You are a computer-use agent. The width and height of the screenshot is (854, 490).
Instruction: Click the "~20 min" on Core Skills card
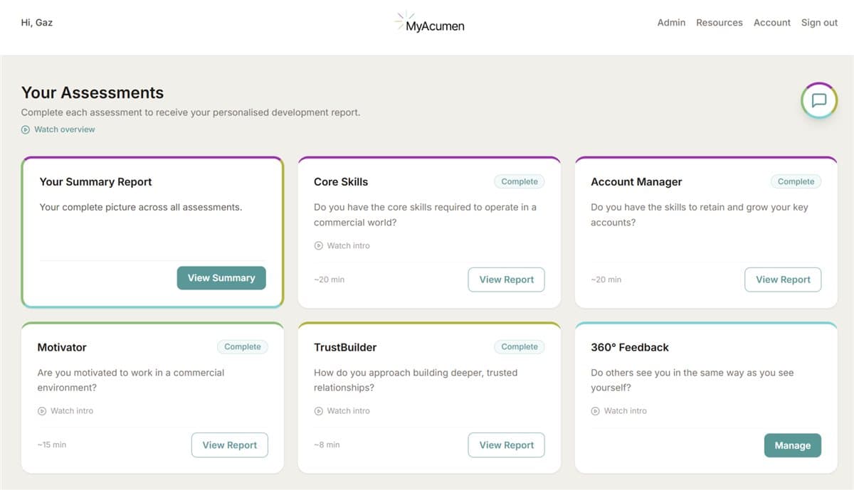coord(329,279)
